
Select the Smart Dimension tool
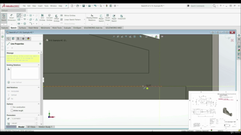pyautogui.click(x=12, y=18)
